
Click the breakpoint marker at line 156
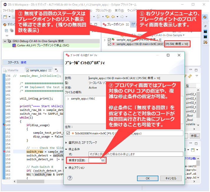[x=4, y=151]
